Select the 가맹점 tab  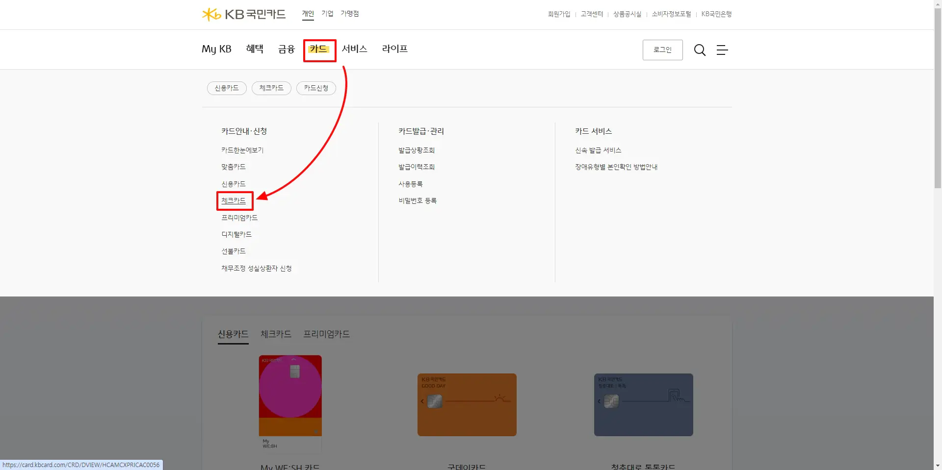point(350,14)
